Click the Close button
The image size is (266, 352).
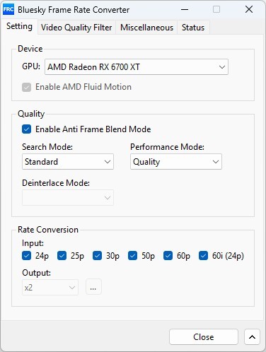coord(204,336)
